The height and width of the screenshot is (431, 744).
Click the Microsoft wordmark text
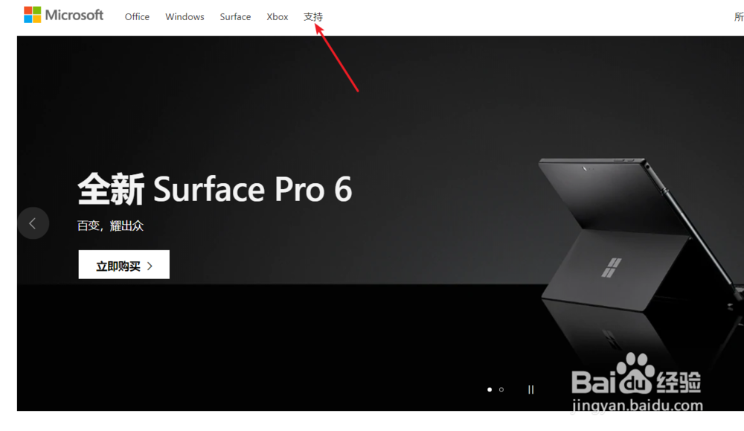point(74,15)
